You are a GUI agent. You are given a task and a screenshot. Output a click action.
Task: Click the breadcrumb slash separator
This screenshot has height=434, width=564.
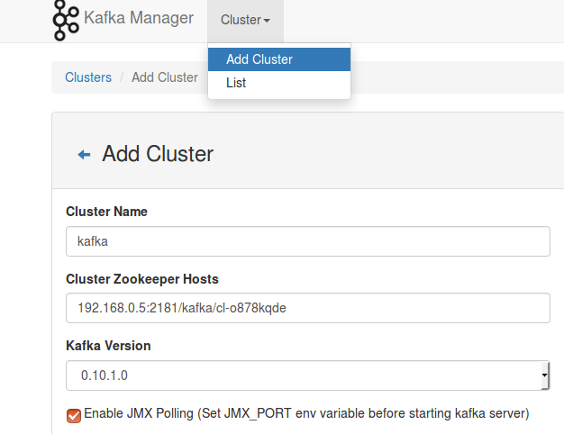coord(122,77)
